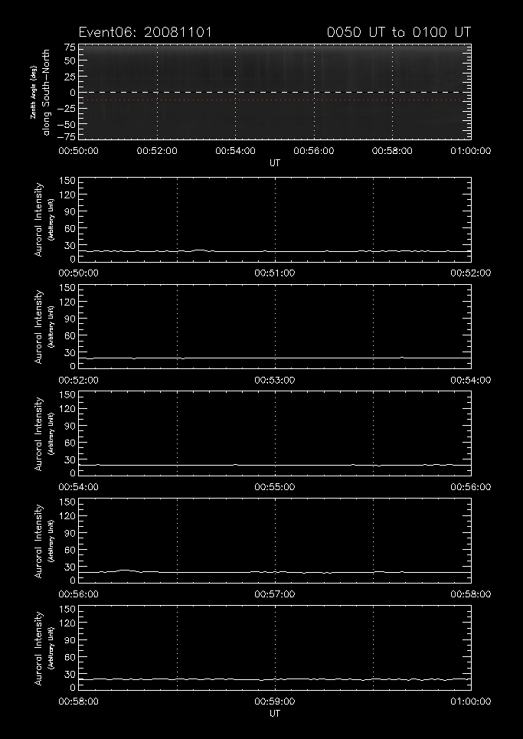Click the "00:56:00" label under the keogram

[x=314, y=151]
